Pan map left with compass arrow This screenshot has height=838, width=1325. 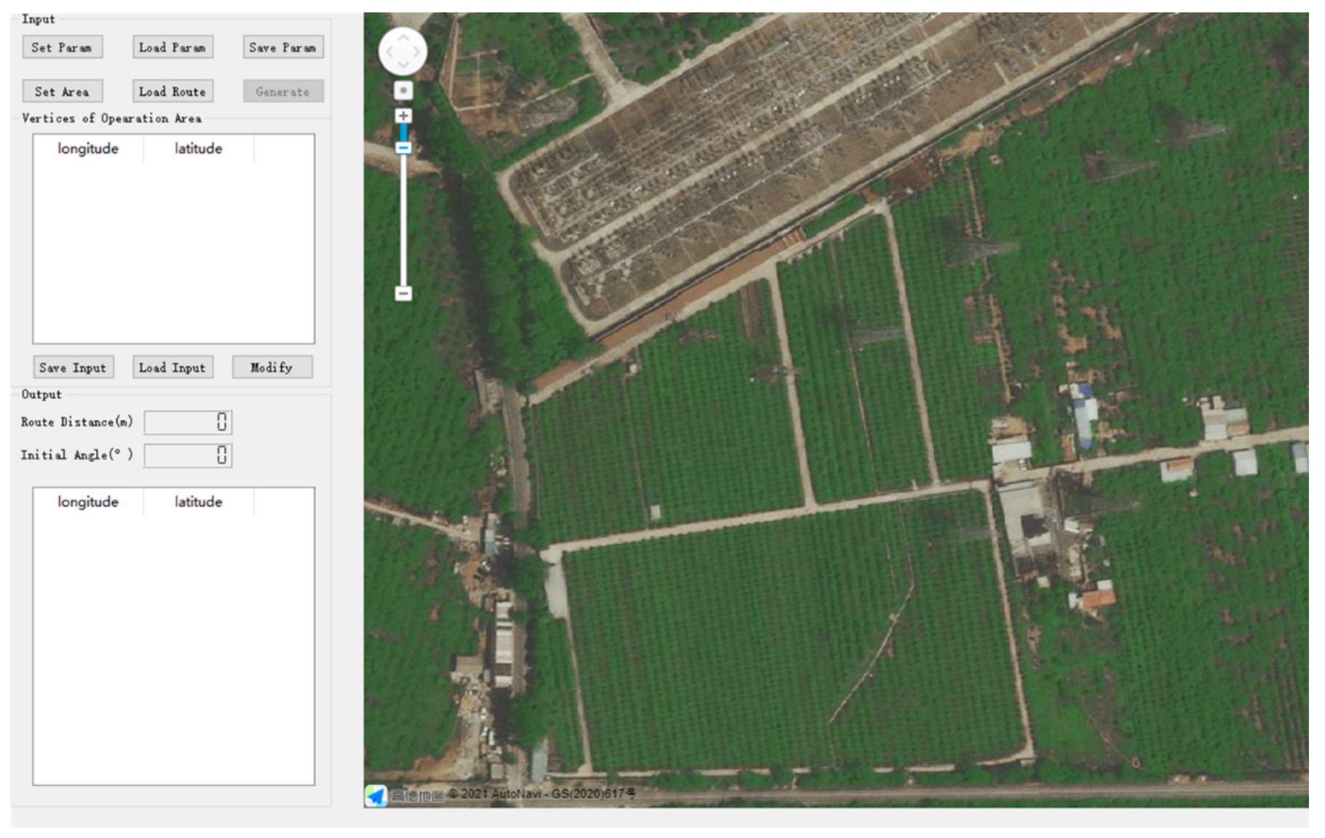pos(389,52)
